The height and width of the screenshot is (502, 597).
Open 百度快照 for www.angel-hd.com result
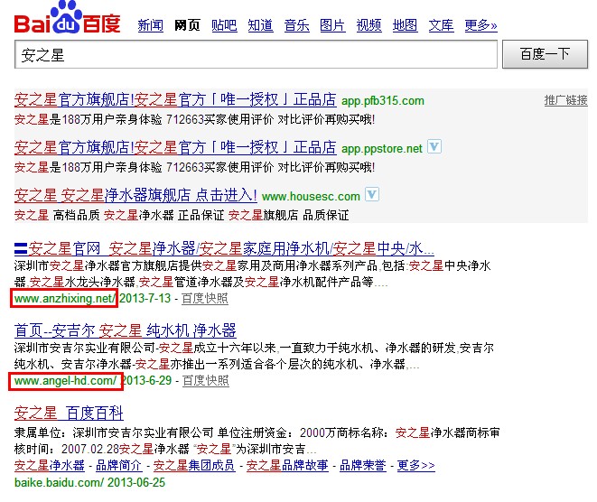point(206,381)
